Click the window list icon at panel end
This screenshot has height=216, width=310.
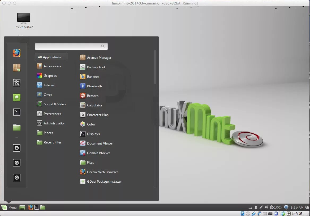307,207
